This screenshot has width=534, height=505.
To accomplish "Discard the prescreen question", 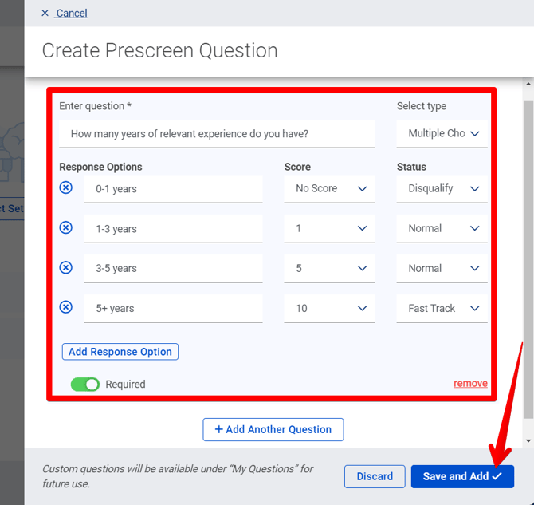I will 375,476.
